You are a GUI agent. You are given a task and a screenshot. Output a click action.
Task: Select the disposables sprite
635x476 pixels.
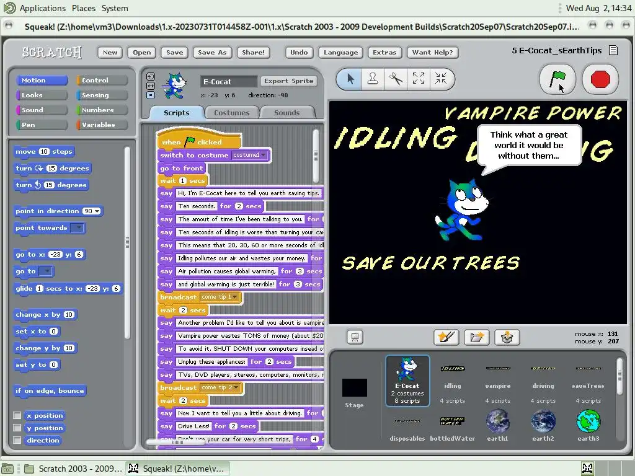click(407, 427)
